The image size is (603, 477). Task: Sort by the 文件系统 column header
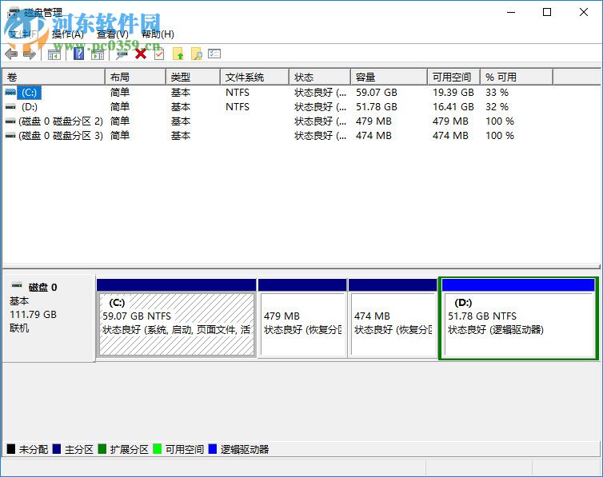[x=255, y=78]
